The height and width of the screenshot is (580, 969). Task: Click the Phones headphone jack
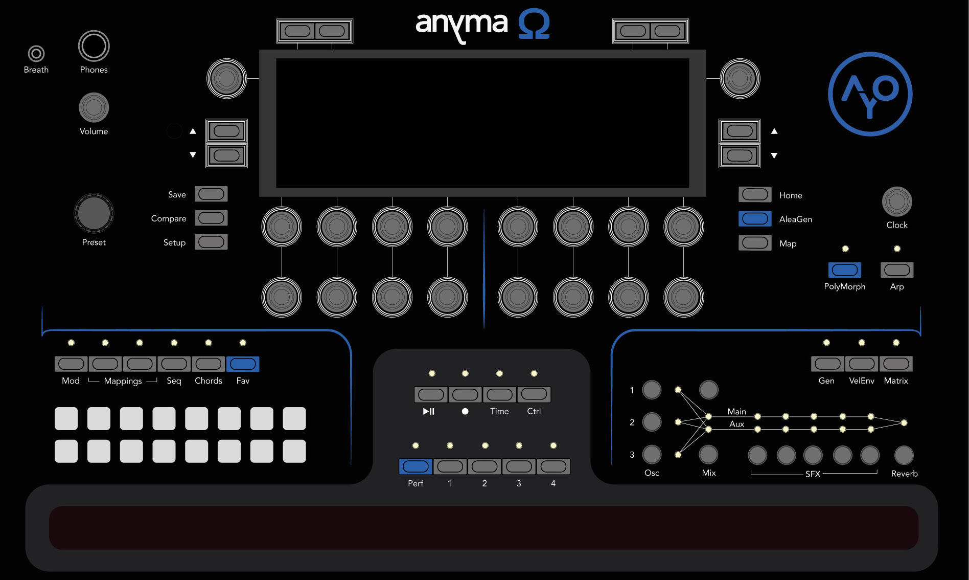(x=94, y=46)
